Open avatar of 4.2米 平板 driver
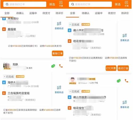 [x=73, y=81]
